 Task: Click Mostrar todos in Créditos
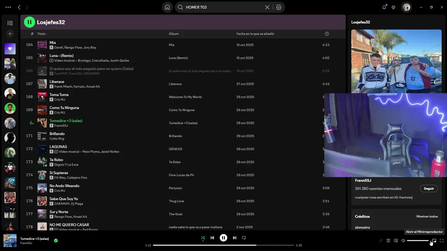[x=427, y=216]
